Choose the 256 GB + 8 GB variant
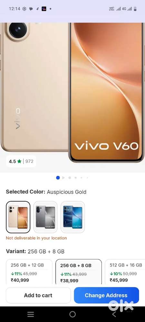Image resolution: width=145 pixels, height=322 pixels. coord(79,272)
